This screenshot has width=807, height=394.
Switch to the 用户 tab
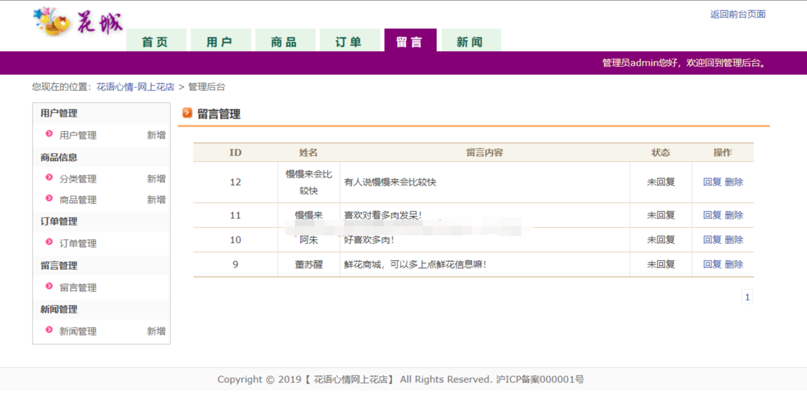pyautogui.click(x=220, y=41)
